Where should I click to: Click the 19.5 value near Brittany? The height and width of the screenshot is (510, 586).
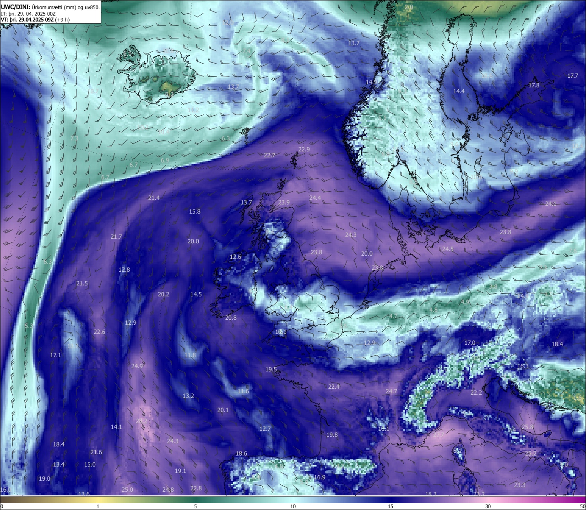[x=271, y=370]
